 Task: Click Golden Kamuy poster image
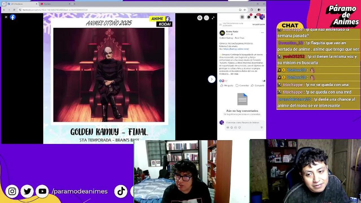point(109,75)
